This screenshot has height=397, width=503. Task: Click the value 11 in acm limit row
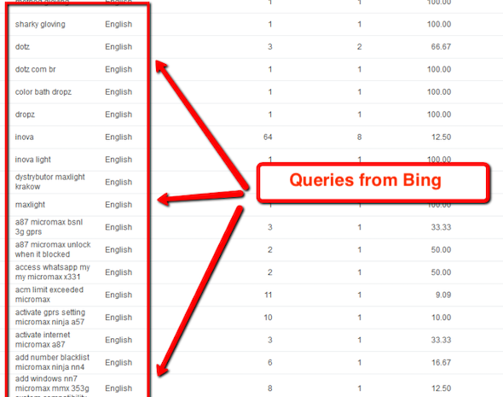(x=269, y=295)
